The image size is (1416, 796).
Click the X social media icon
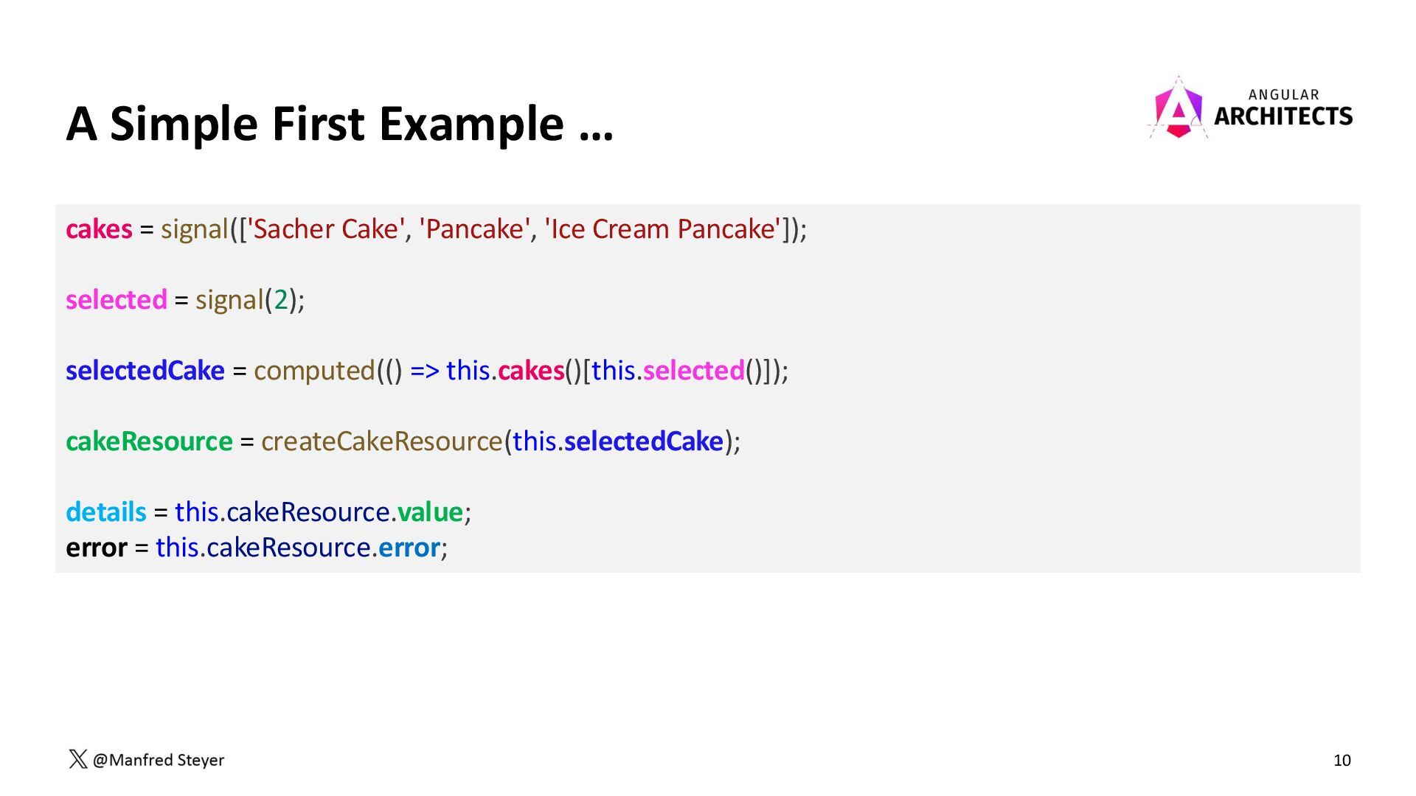77,759
